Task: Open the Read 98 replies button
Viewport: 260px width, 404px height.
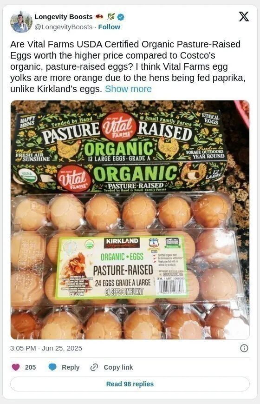Action: (130, 384)
